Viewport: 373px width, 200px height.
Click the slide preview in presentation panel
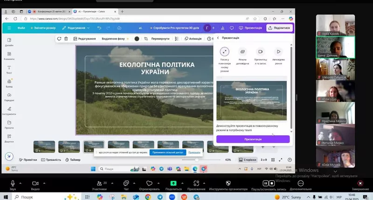[x=251, y=100]
